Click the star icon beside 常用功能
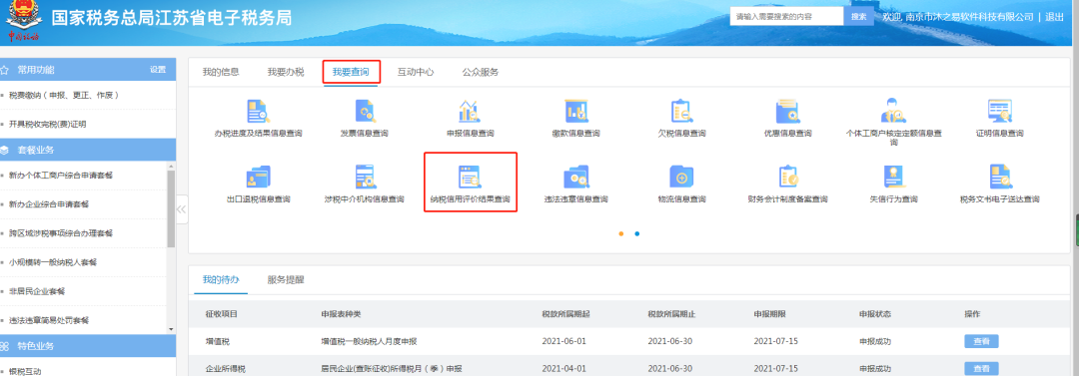Viewport: 1079px width, 376px height. pyautogui.click(x=5, y=70)
